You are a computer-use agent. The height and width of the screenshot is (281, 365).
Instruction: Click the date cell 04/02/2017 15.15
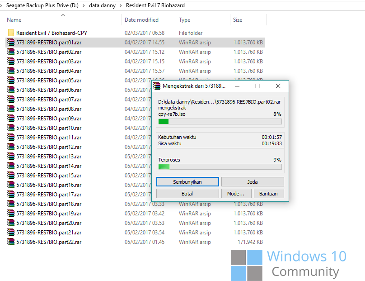[145, 62]
